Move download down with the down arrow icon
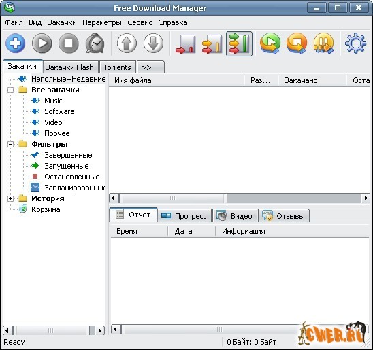The height and width of the screenshot is (350, 373). point(153,43)
